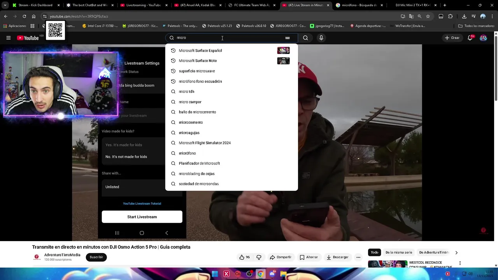The image size is (498, 280).
Task: Open more actions ellipsis below video
Action: click(x=358, y=257)
